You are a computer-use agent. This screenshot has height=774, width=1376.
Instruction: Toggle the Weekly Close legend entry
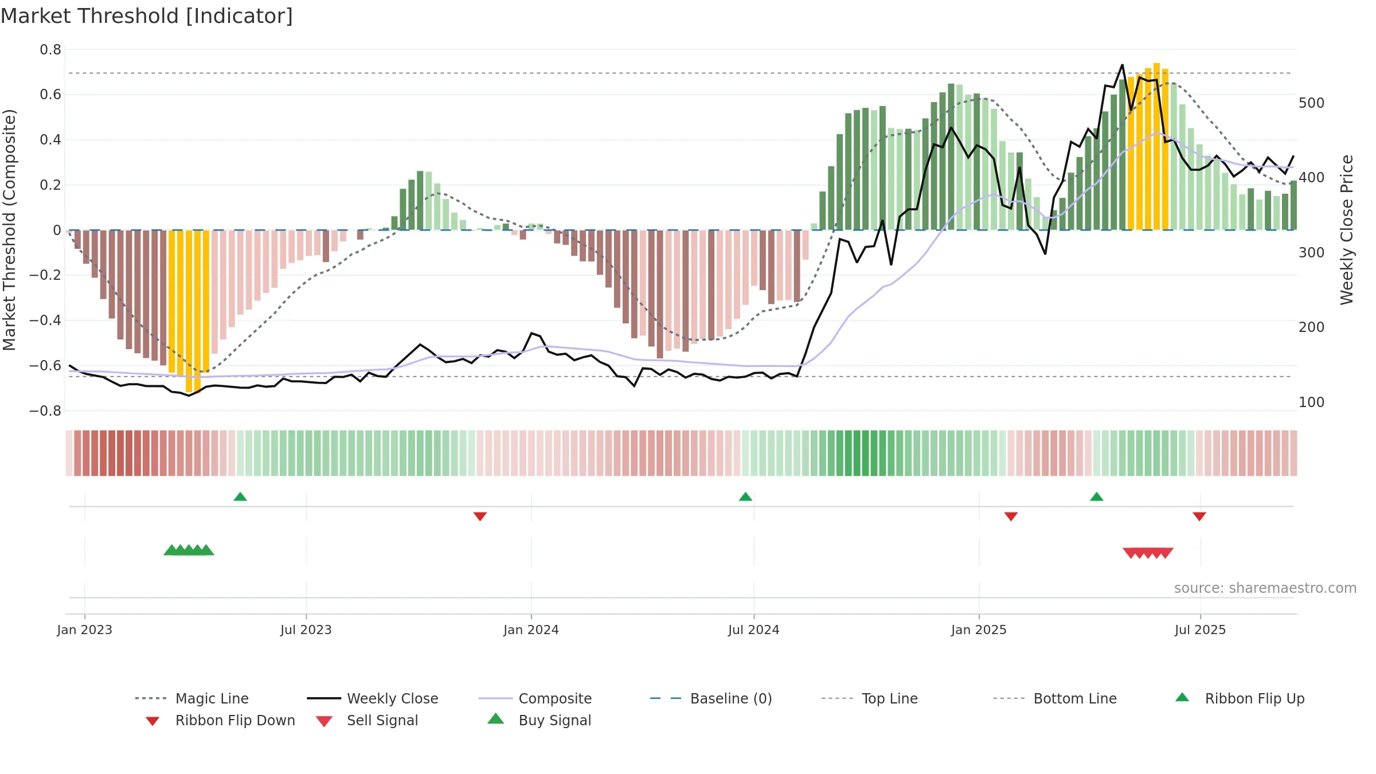pyautogui.click(x=372, y=698)
